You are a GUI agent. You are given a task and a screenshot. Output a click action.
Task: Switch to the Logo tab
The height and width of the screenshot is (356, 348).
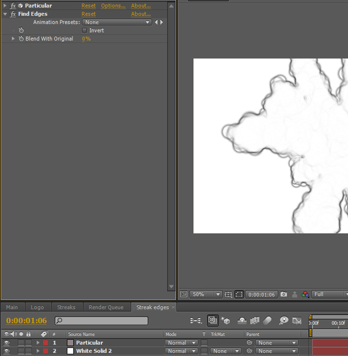point(37,307)
